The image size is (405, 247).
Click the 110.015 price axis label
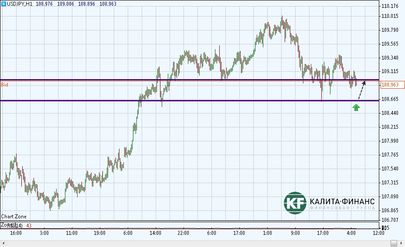click(390, 16)
